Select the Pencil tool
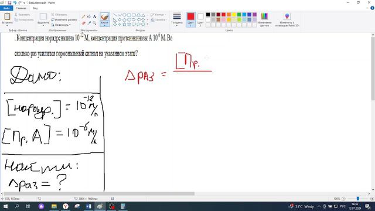The image size is (375, 211). coord(83,17)
